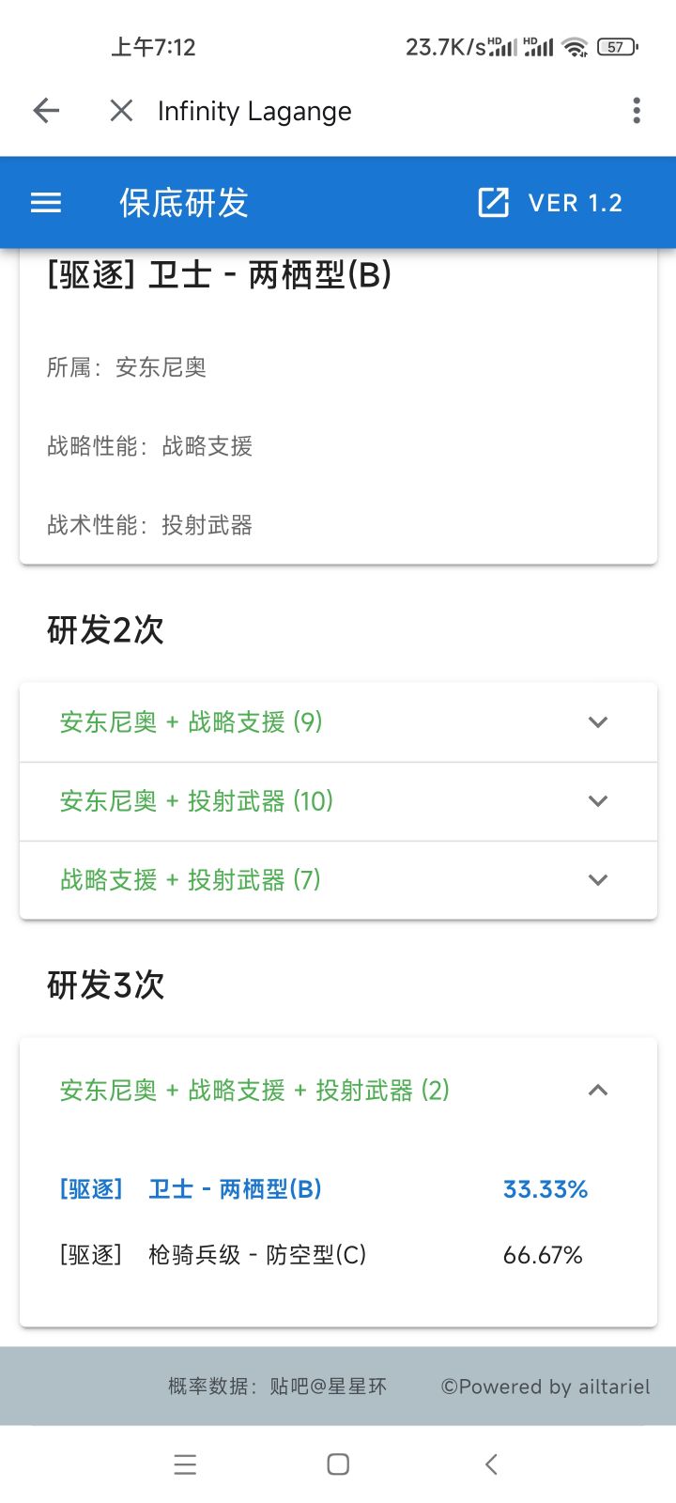Click the 贴吧@星星环 data source credit
Image resolution: width=676 pixels, height=1503 pixels.
click(328, 1387)
